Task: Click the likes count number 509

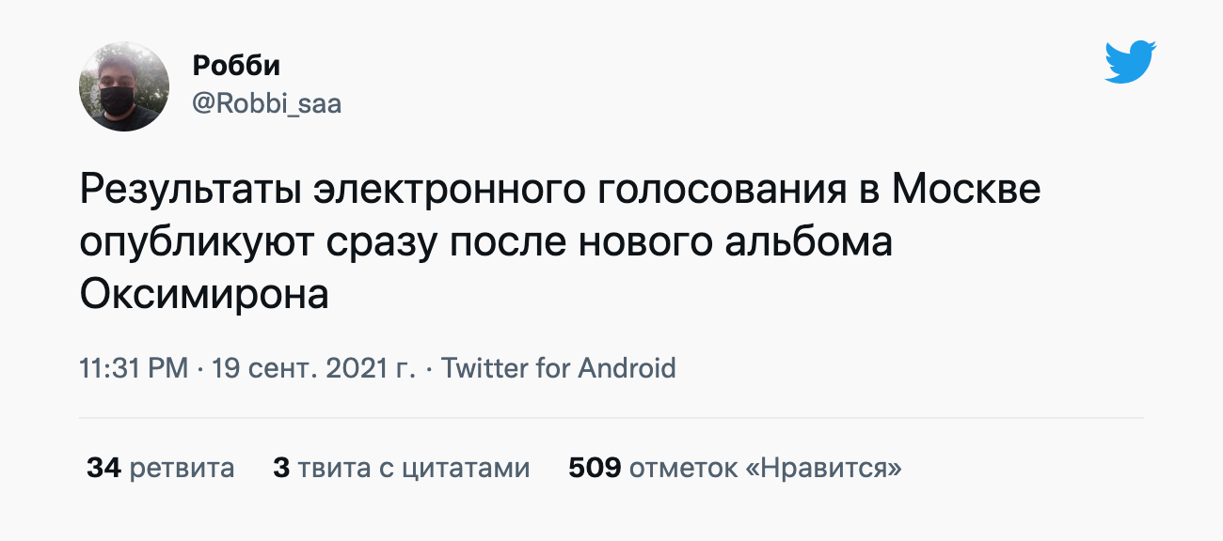Action: pyautogui.click(x=595, y=468)
